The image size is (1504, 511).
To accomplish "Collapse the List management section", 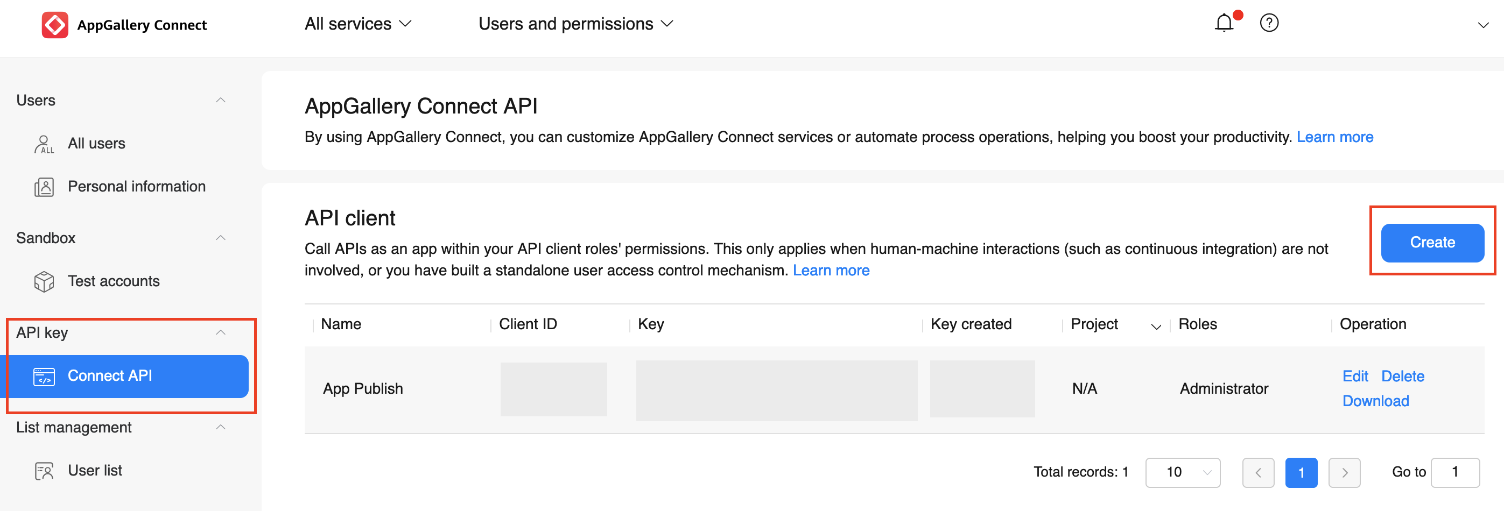I will click(x=220, y=428).
